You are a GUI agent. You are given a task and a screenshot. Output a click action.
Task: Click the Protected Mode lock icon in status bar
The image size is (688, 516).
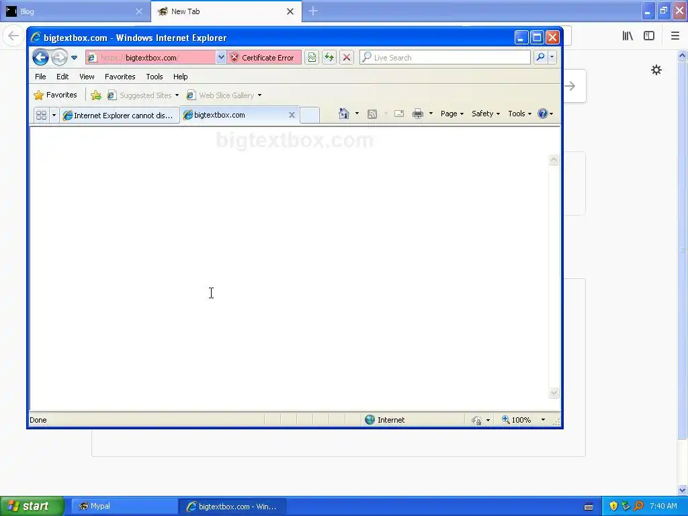pyautogui.click(x=476, y=421)
